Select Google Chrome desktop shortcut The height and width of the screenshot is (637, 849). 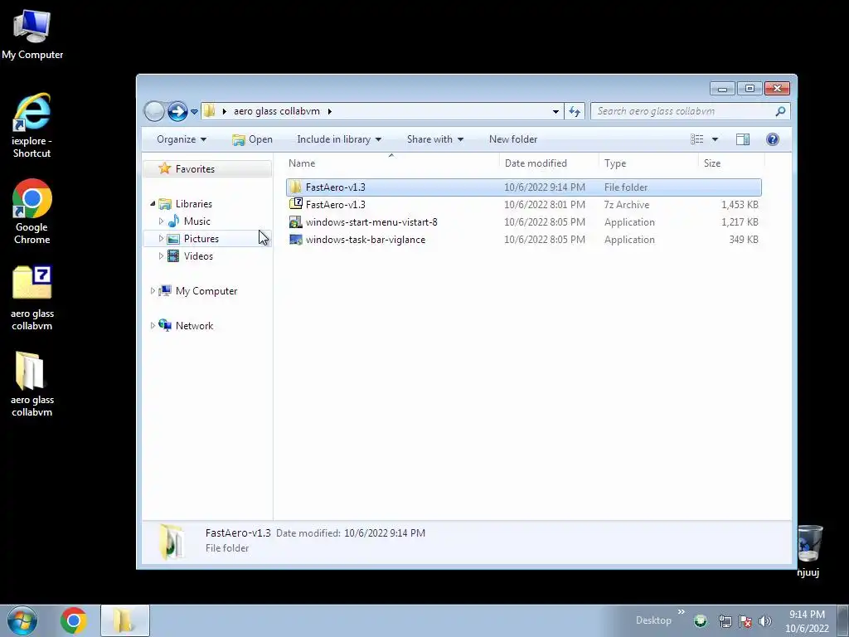click(32, 212)
